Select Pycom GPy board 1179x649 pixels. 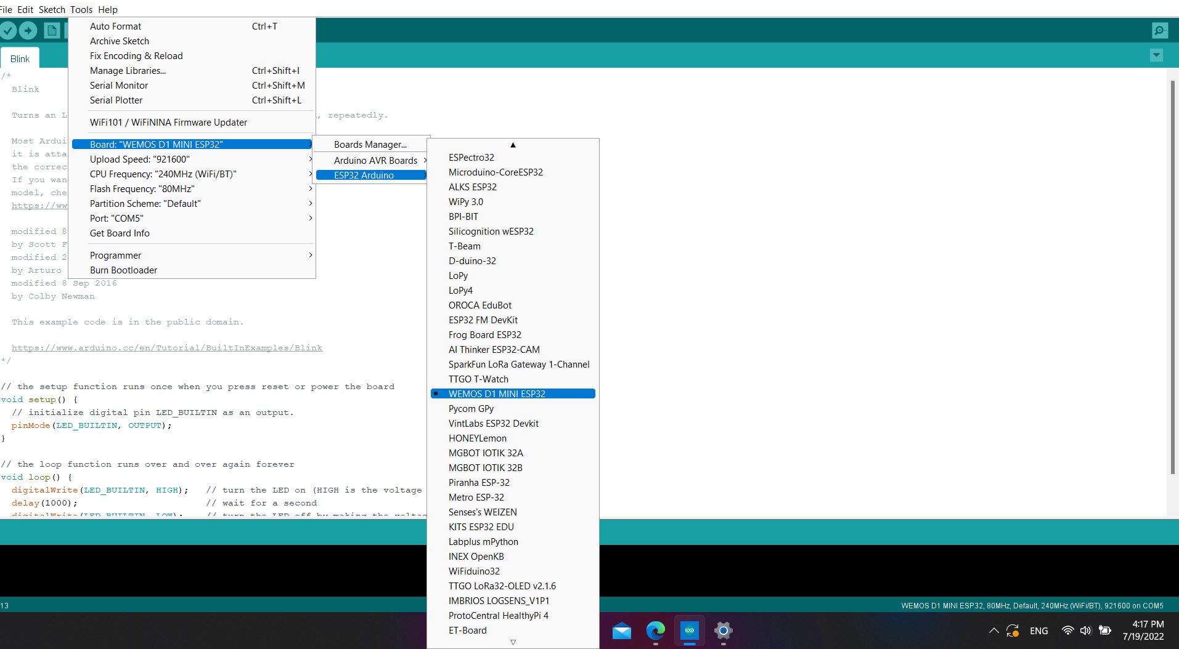[513, 409]
